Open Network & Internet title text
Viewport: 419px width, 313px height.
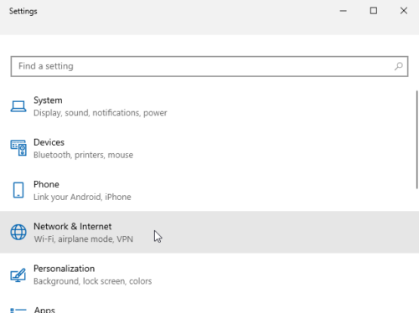[x=73, y=226]
